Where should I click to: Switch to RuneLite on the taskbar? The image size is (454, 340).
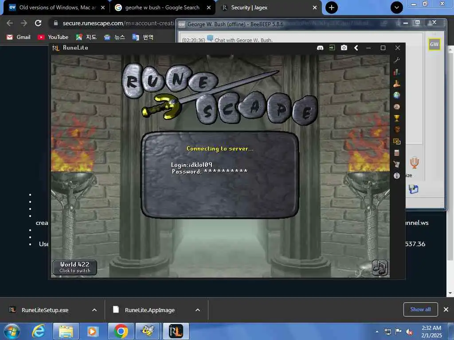176,331
